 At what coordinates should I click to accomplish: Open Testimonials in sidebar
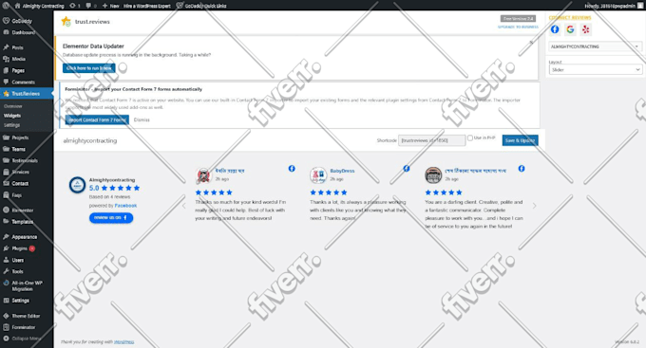pyautogui.click(x=25, y=160)
